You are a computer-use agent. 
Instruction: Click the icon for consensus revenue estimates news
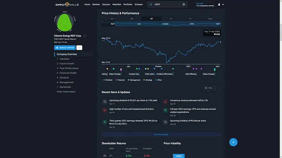point(165,102)
